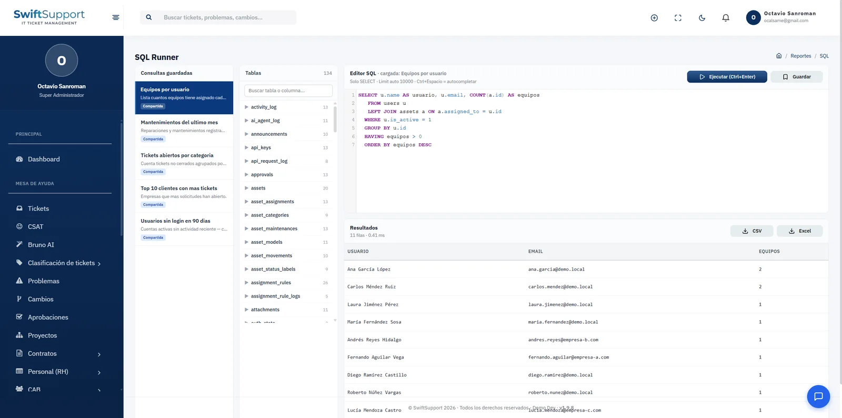Viewport: 842px width, 418px height.
Task: Load saved query Tickets abiertos por categoria
Action: tap(184, 163)
